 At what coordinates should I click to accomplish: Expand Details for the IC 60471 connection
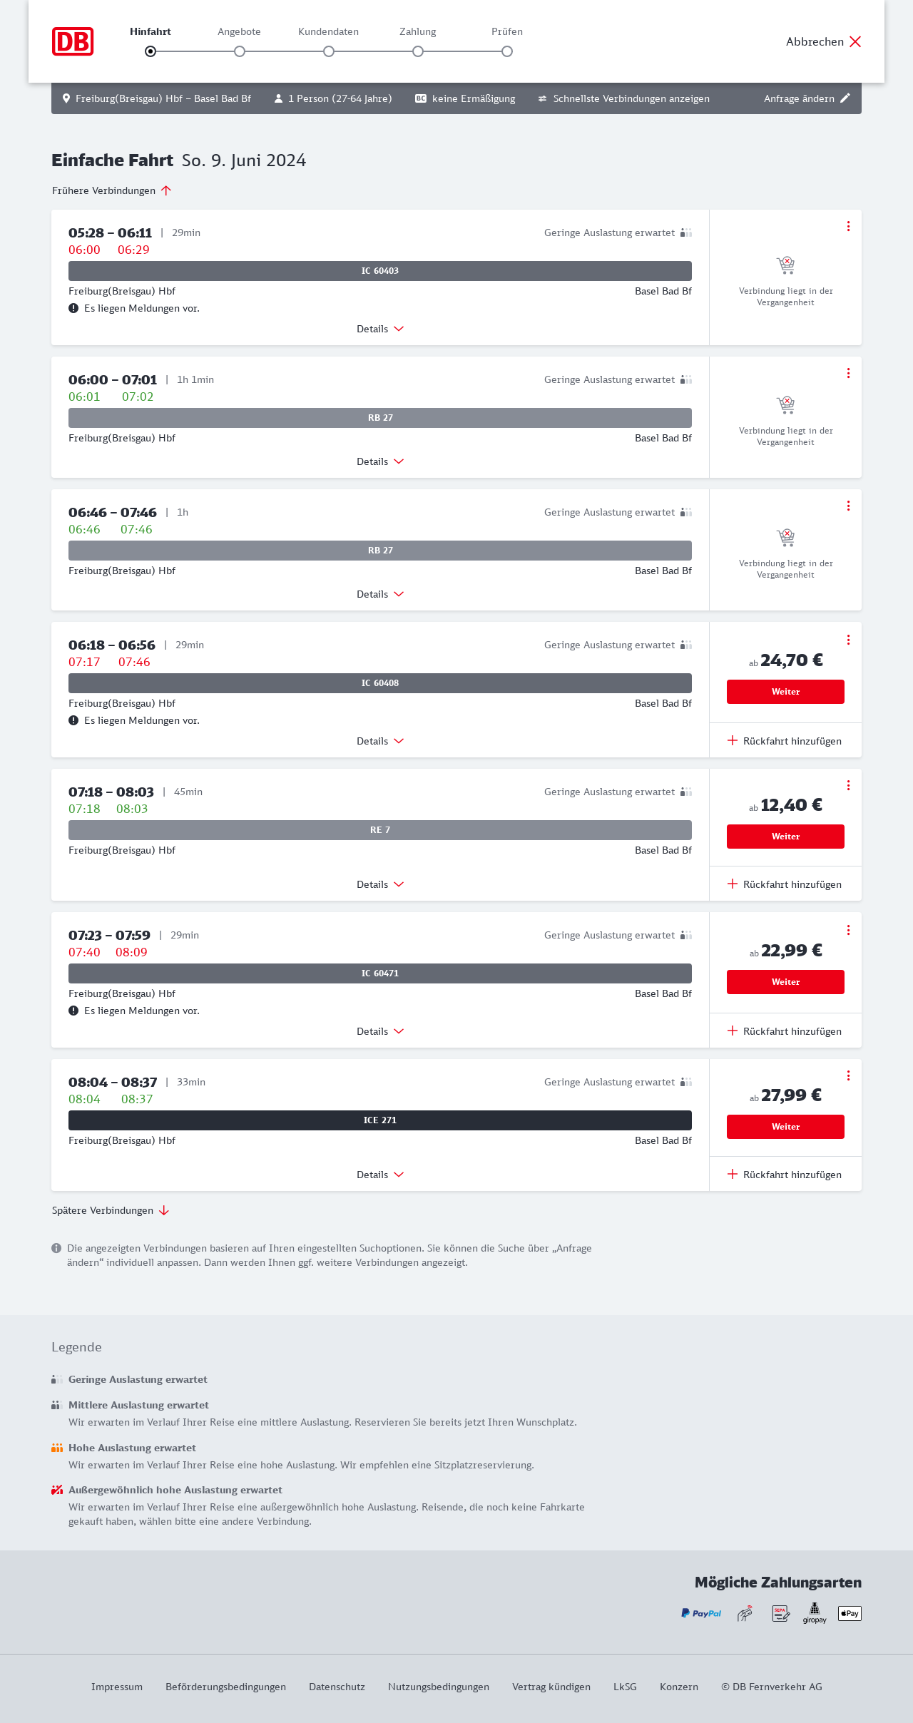380,1031
